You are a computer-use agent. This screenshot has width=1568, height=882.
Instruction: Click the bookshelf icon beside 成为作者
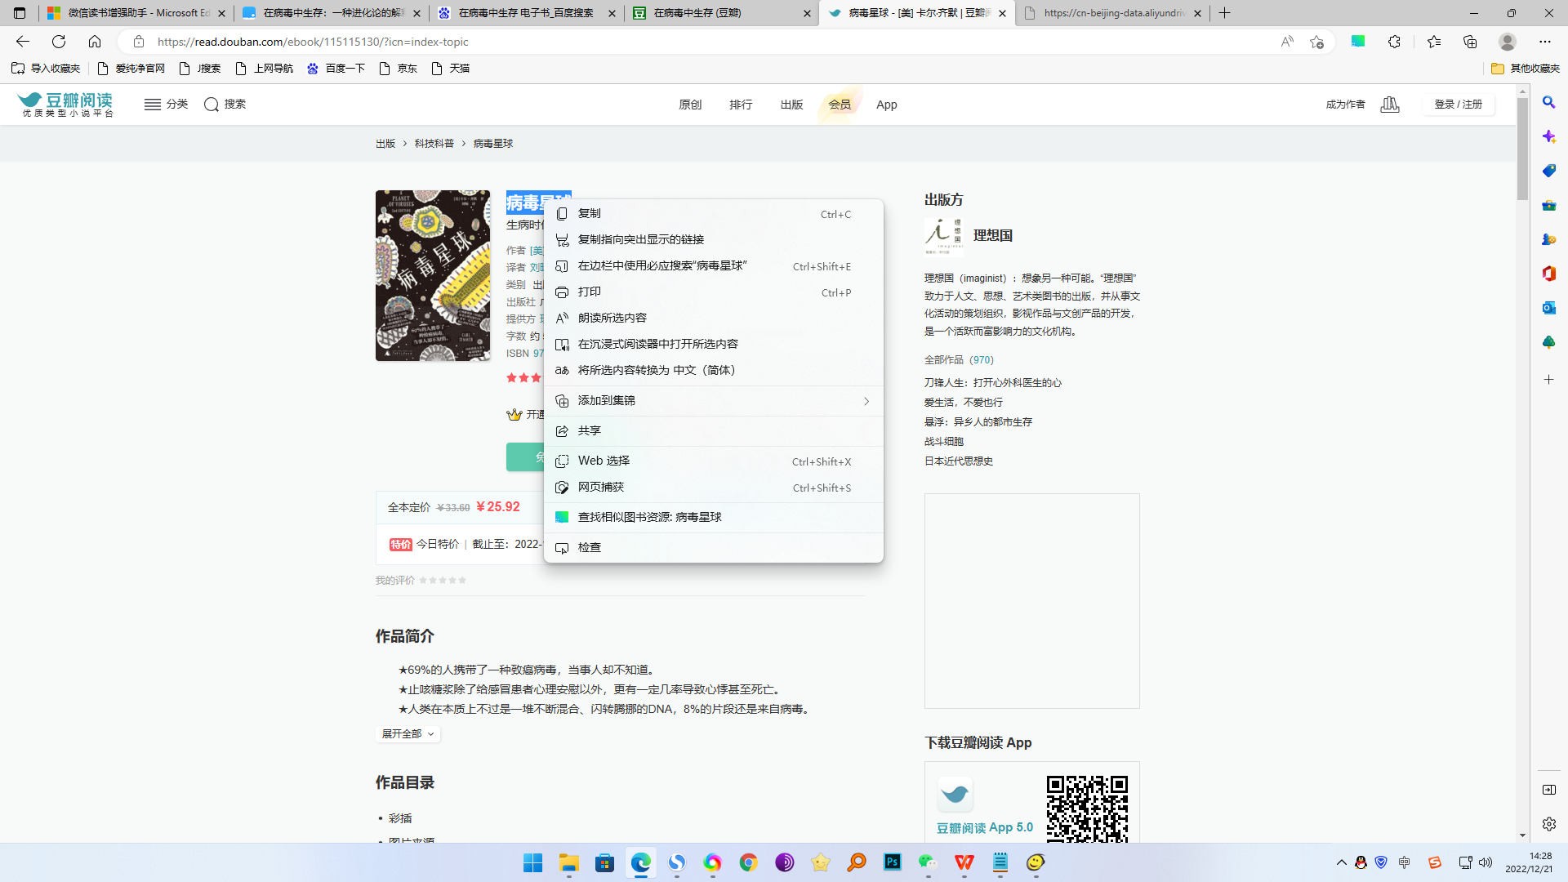pos(1390,105)
